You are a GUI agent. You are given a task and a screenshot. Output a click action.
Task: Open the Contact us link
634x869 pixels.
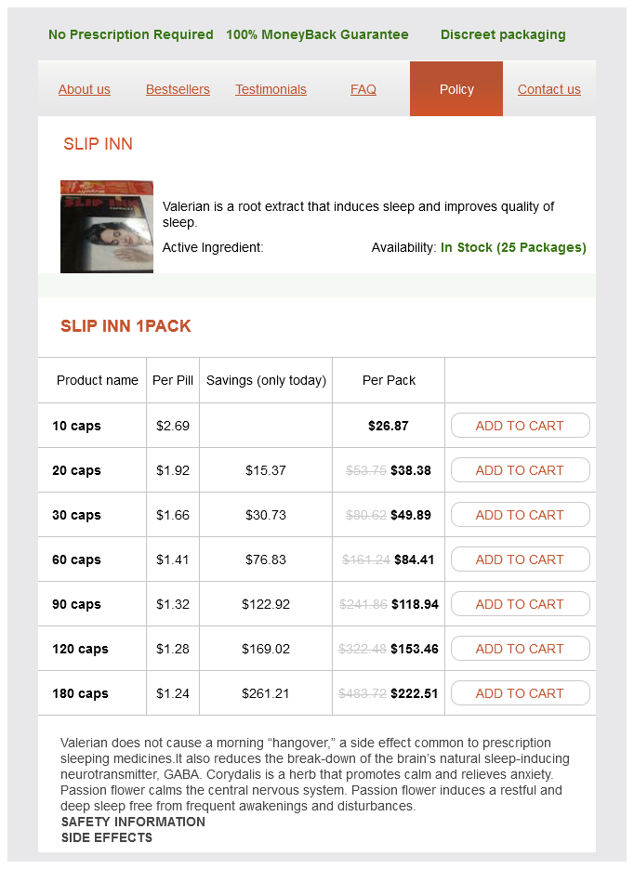(549, 89)
